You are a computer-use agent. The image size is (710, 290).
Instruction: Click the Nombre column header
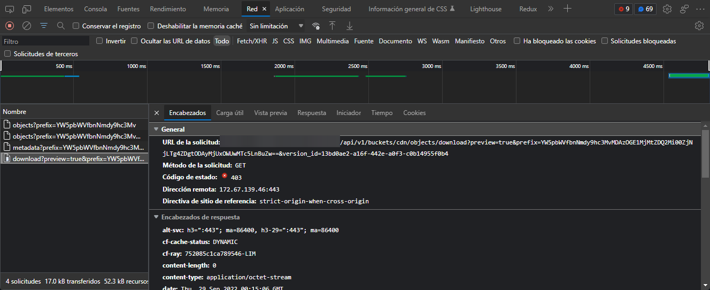coord(74,112)
